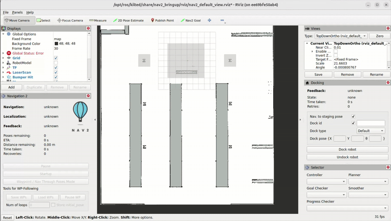Enable the RobotModel display checkbox
Screen dimensions: 391x221
pyautogui.click(x=56, y=63)
